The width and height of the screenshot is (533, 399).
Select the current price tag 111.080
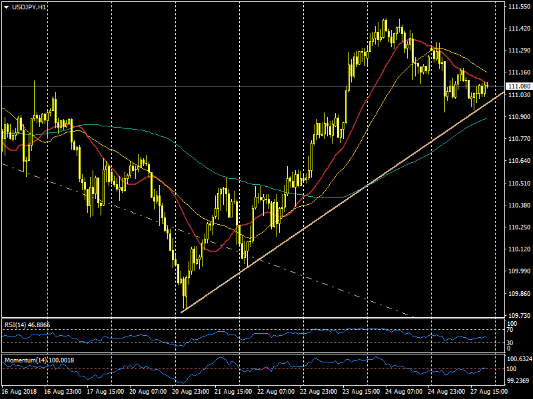click(519, 86)
